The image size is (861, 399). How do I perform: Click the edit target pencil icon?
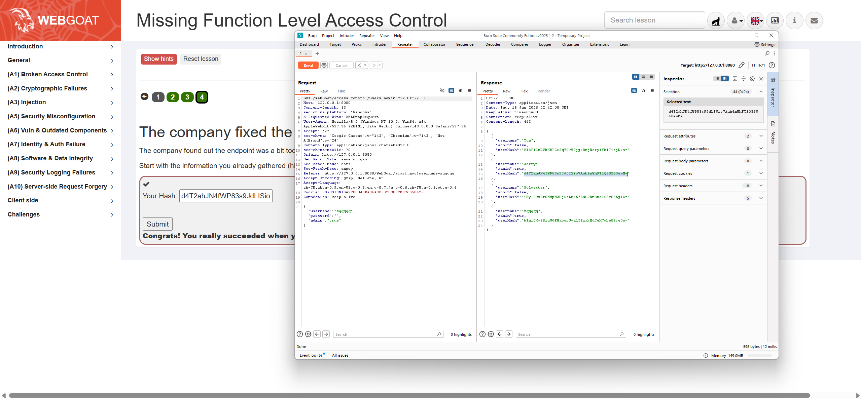click(741, 65)
